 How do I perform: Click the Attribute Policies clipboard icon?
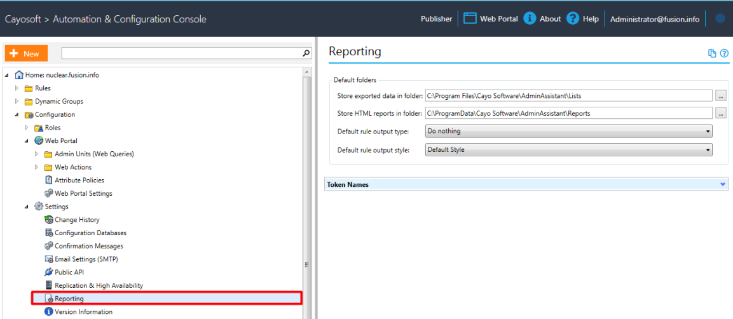(48, 180)
